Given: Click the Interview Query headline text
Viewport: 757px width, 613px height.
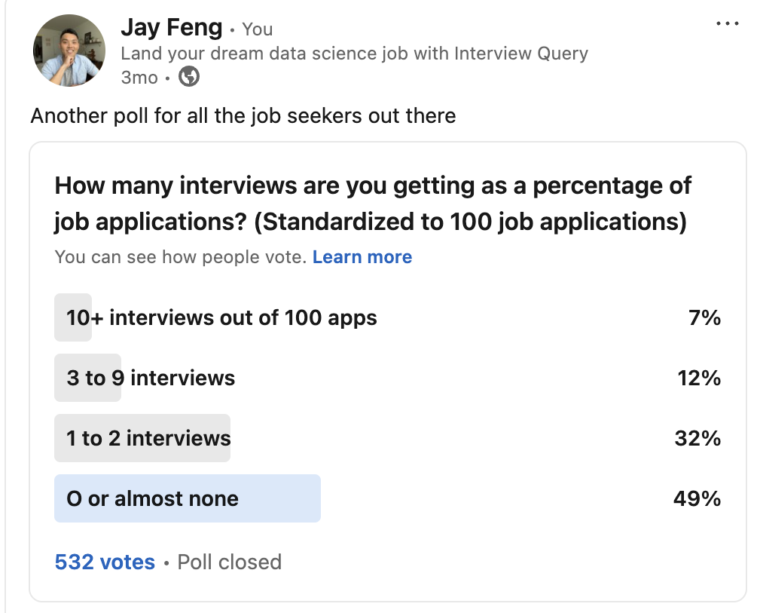Looking at the screenshot, I should point(354,54).
